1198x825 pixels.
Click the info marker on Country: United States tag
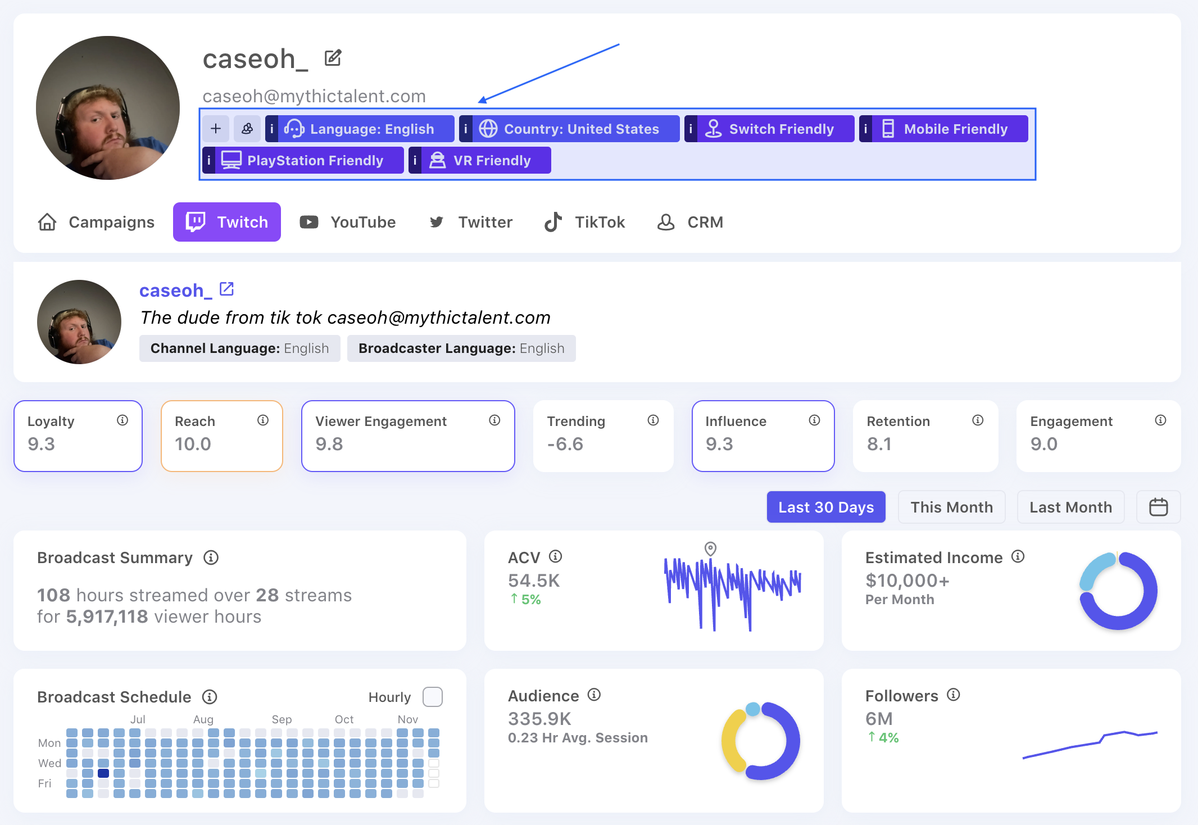[x=466, y=129]
